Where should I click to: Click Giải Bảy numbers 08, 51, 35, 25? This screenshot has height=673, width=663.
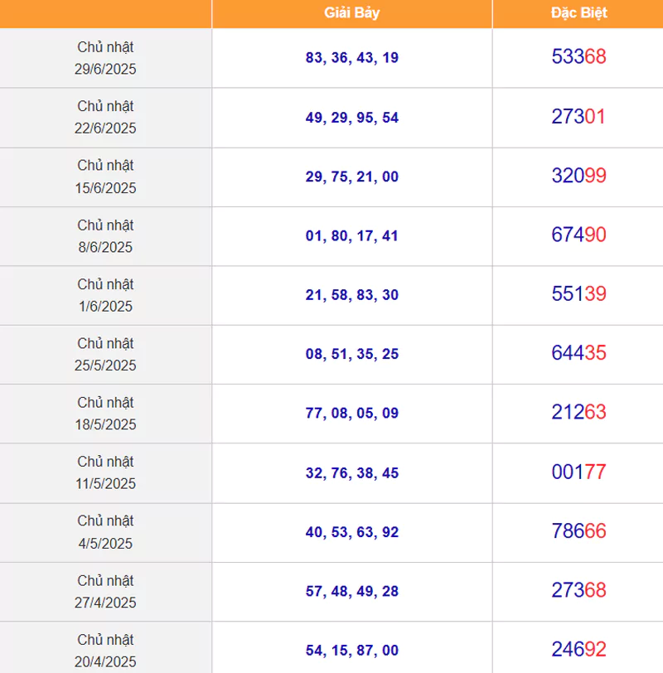351,354
